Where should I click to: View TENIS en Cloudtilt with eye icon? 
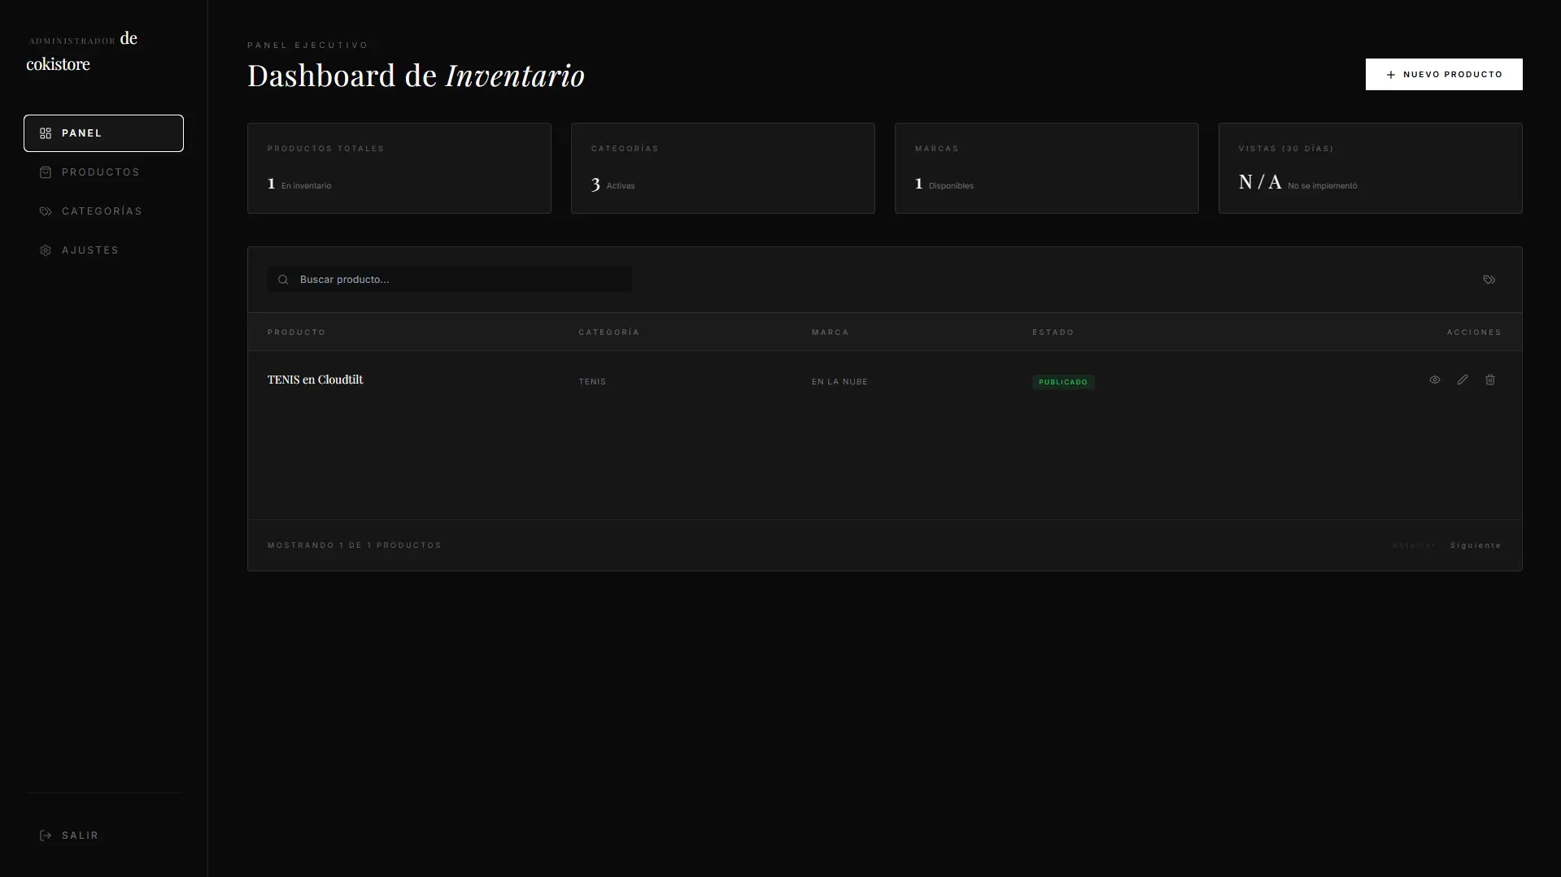[x=1435, y=380]
